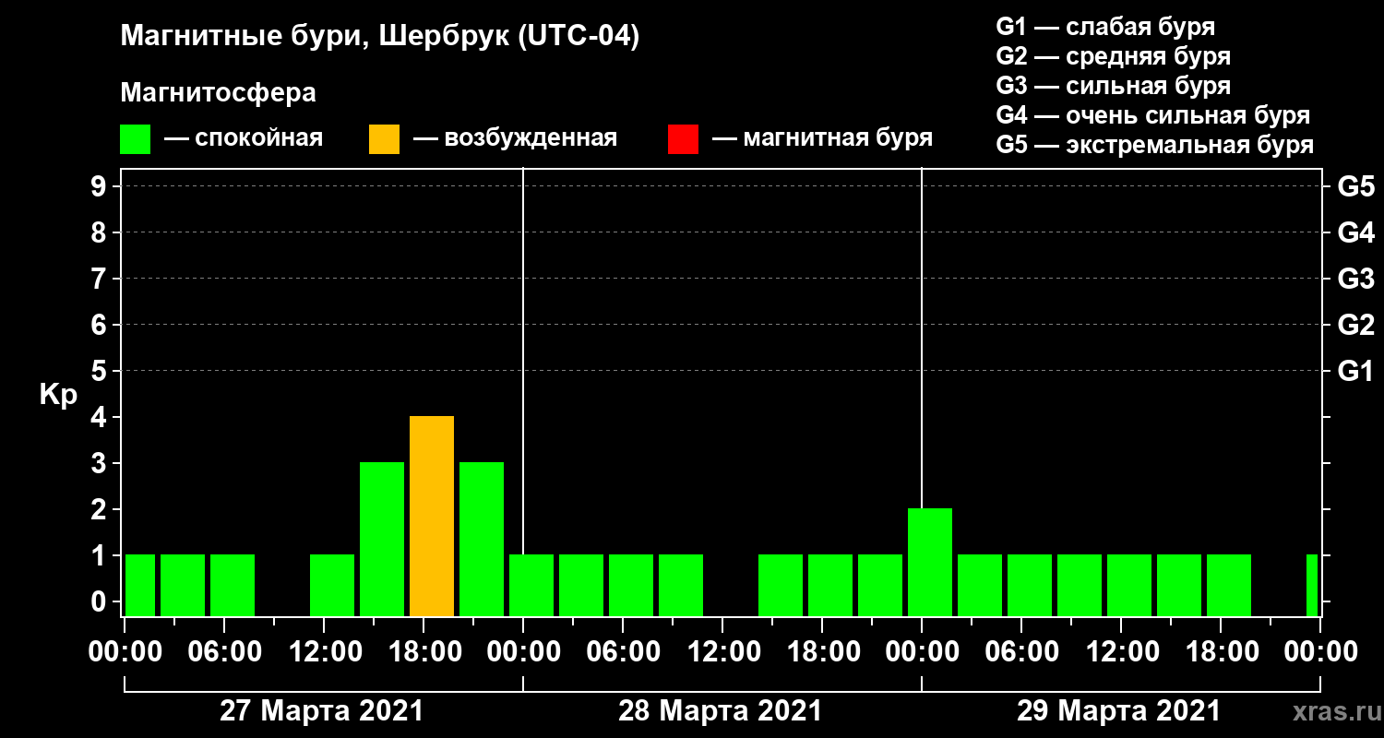Select the title 'Магнитные бури, Шербрук (UTC-04)'
This screenshot has height=738, width=1384.
coord(379,38)
